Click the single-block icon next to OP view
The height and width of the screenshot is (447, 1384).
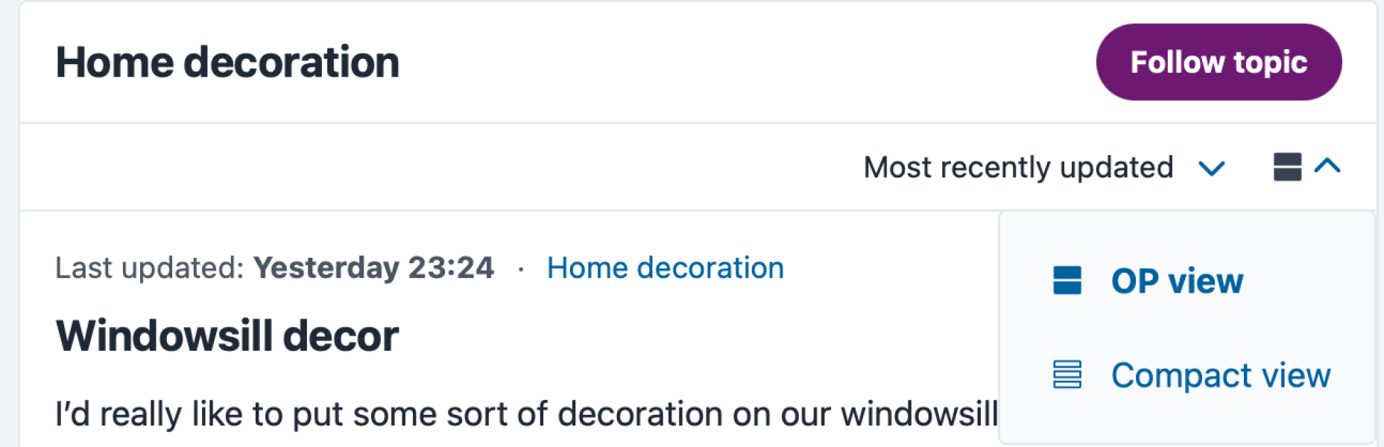1067,280
